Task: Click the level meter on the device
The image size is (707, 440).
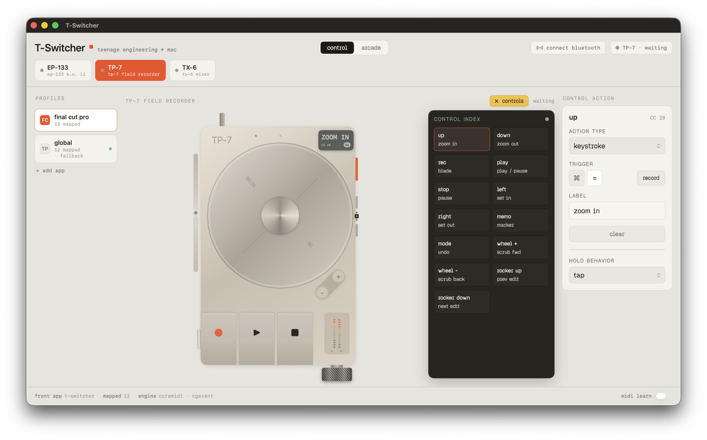Action: coord(337,333)
